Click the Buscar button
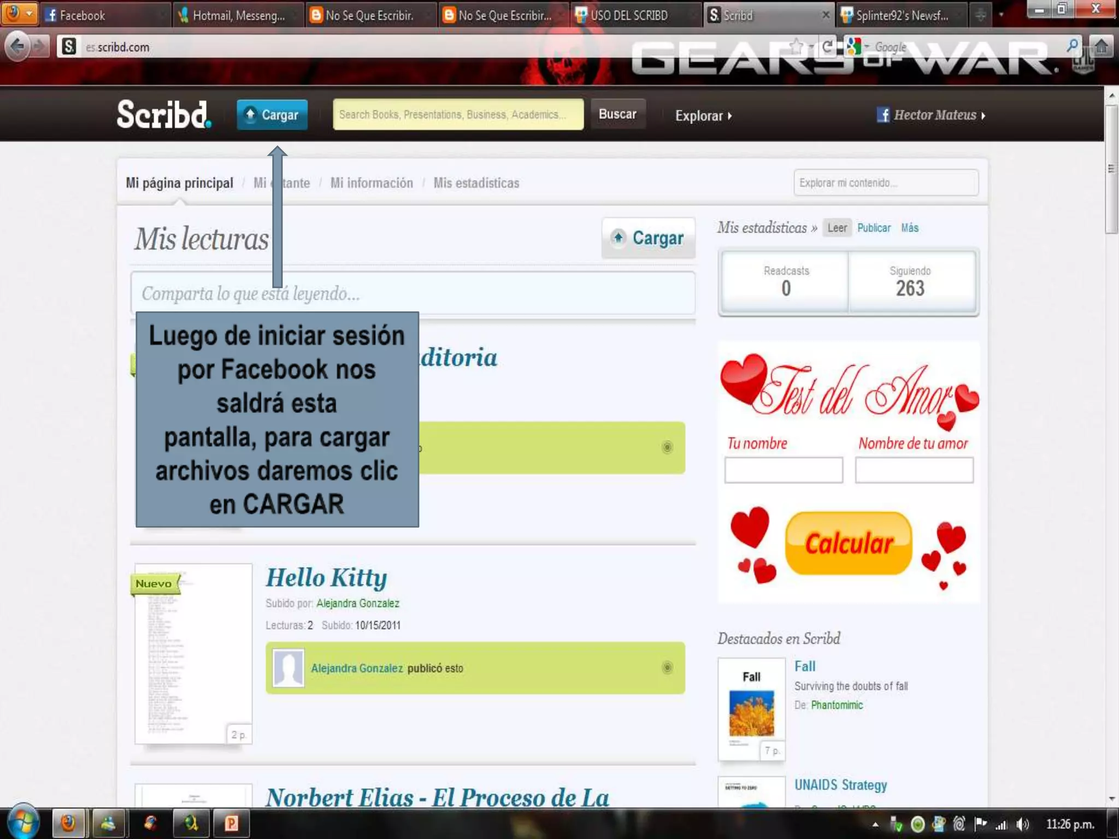 (617, 114)
